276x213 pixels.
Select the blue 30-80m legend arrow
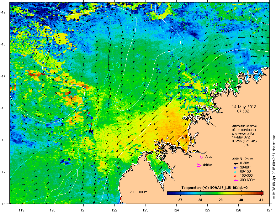pos(236,168)
